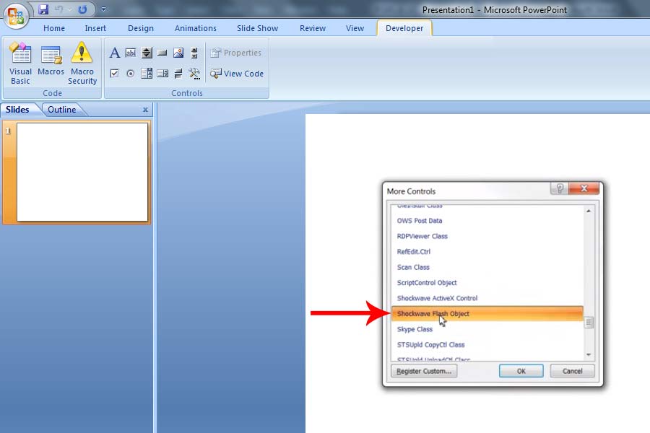Screen dimensions: 650x433
Task: Select Shockwave Flash Object entry
Action: click(x=487, y=314)
